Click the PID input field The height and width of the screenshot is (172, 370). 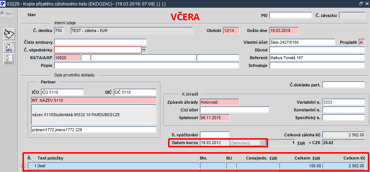tap(291, 15)
